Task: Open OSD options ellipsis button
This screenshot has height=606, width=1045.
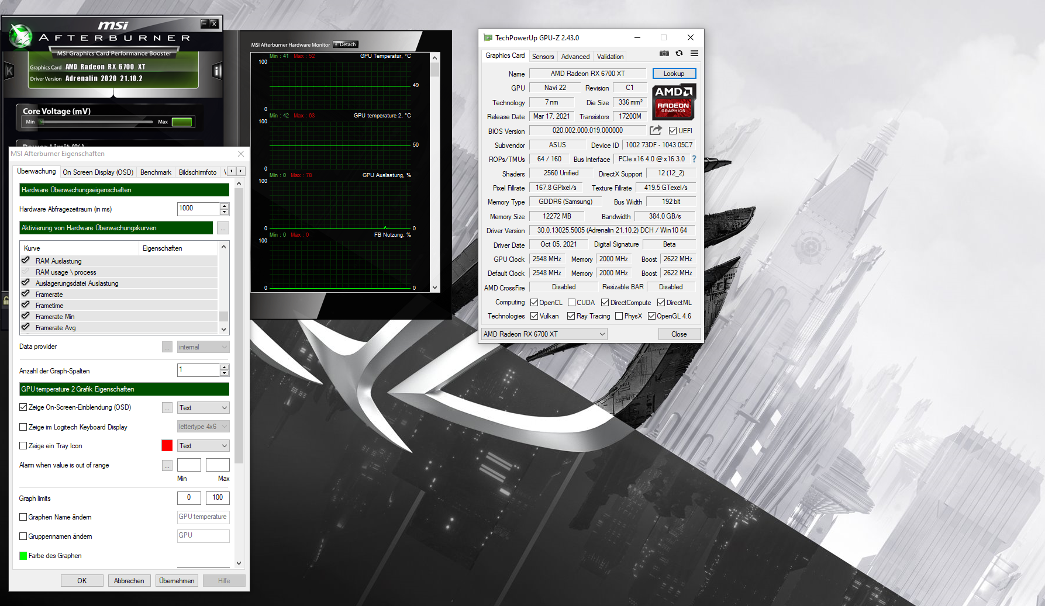Action: coord(167,407)
